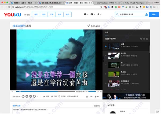Viewport: 161px width, 114px height.
Task: Play the green-field playlist video 03:34
Action: (114, 74)
